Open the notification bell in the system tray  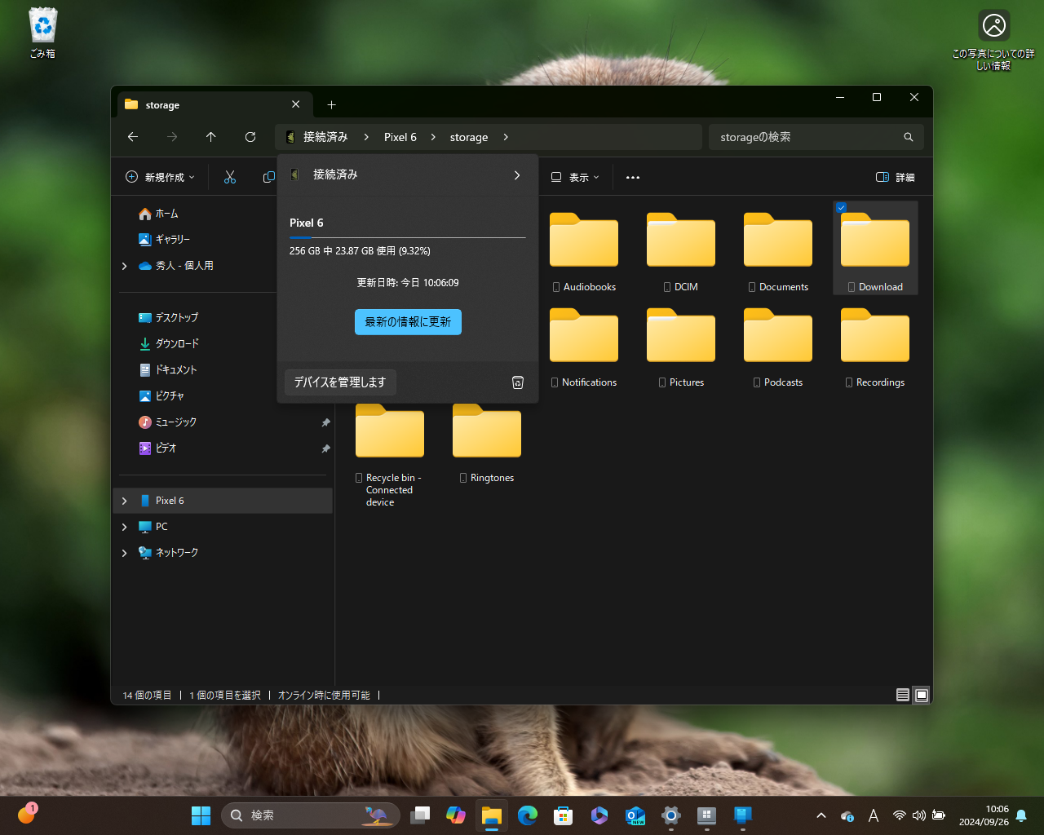(1021, 815)
